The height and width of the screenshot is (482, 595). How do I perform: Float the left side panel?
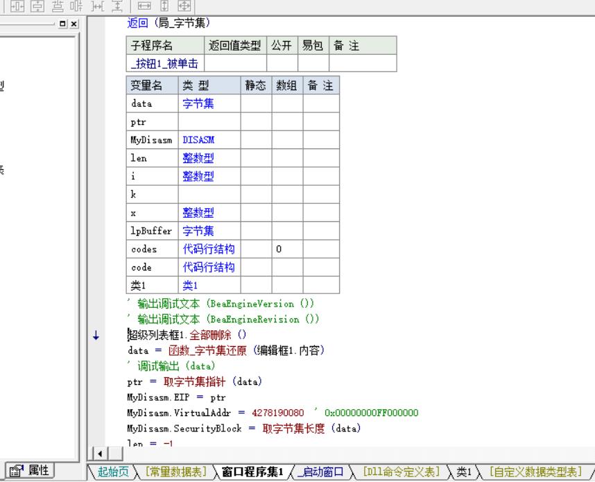point(63,24)
